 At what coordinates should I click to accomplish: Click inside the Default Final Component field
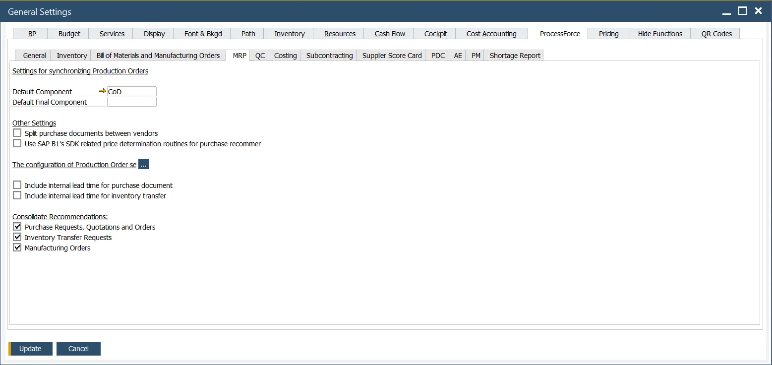131,102
